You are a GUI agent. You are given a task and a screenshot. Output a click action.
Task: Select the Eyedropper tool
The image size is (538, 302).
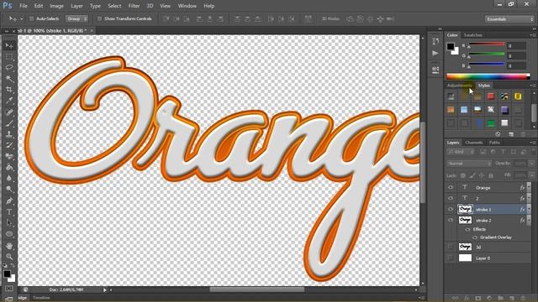tap(9, 101)
